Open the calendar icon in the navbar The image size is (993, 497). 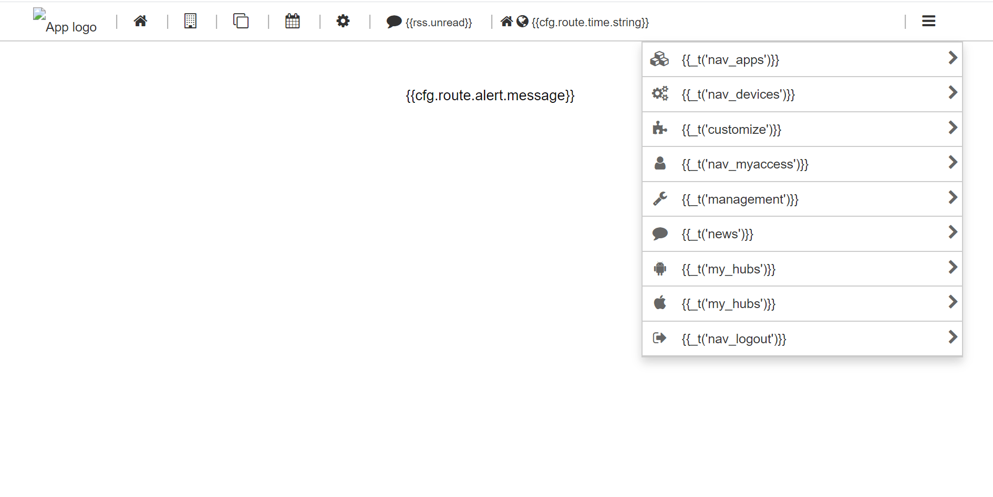tap(293, 21)
